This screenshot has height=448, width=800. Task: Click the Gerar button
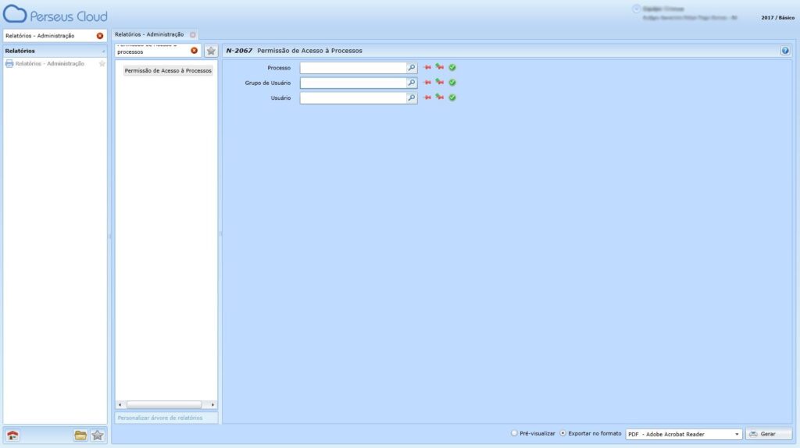point(769,434)
